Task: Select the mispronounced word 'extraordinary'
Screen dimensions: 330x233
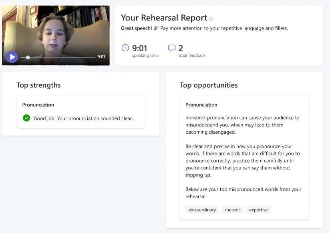Action: tap(202, 210)
